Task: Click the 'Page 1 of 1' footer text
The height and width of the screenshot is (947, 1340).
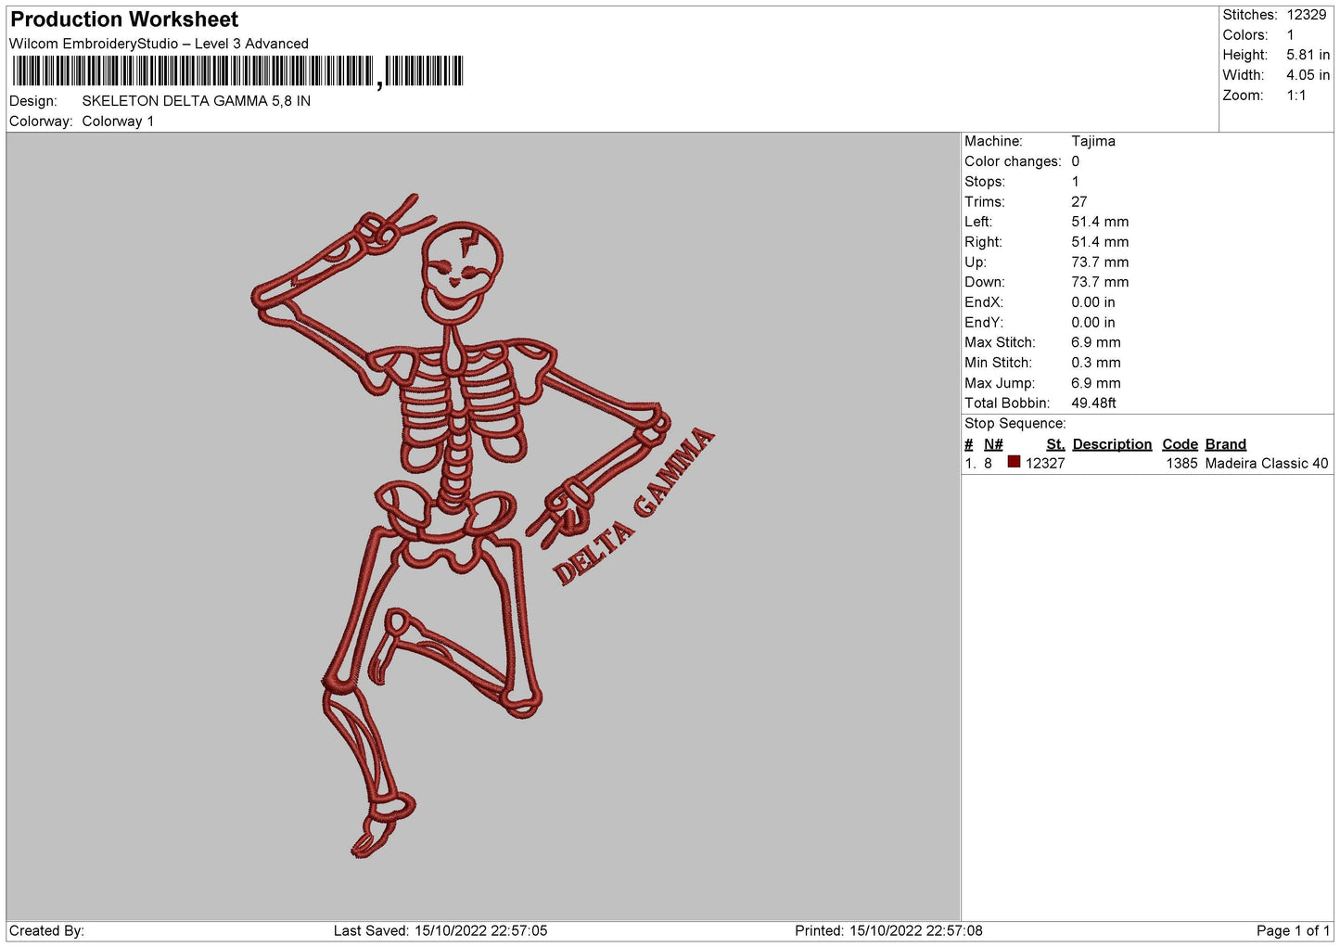Action: [1293, 931]
